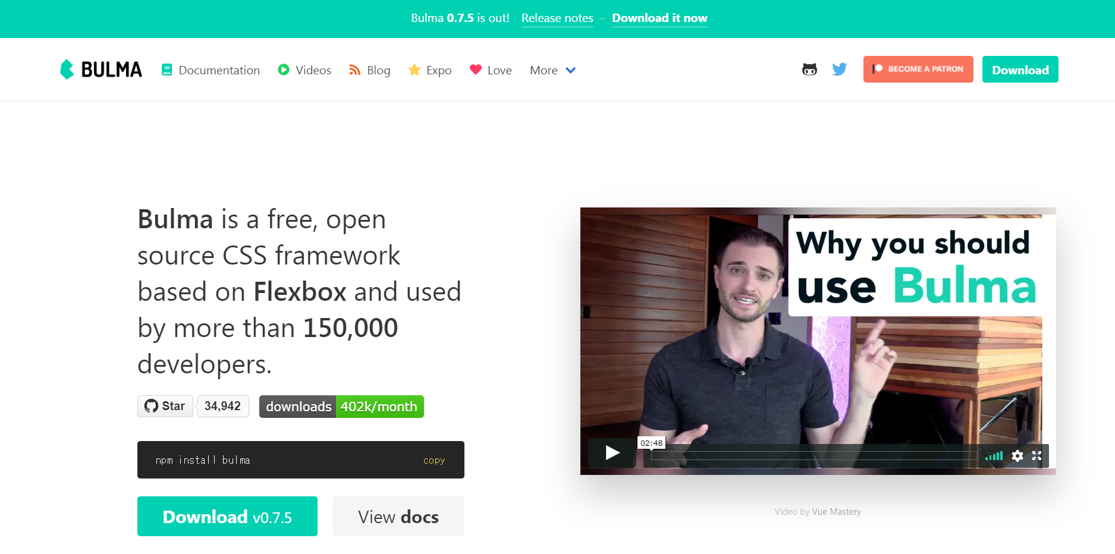Click the Become a Patron button

click(x=918, y=69)
